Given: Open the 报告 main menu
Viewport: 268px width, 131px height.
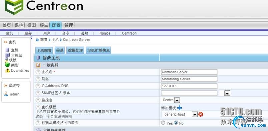Looking at the screenshot, I should (44, 25).
